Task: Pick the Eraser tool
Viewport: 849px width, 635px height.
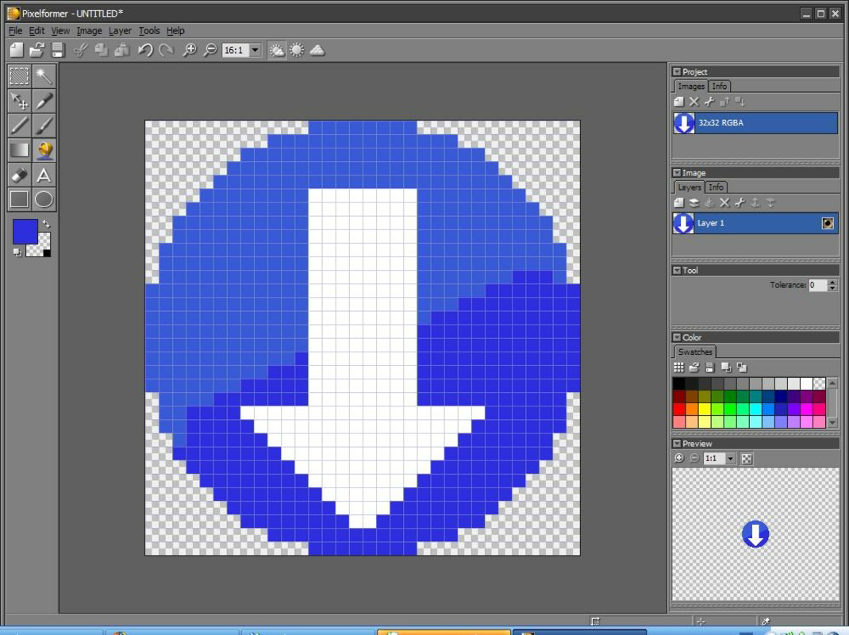Action: pyautogui.click(x=19, y=175)
